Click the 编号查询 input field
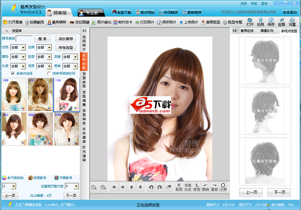 pyautogui.click(x=24, y=39)
